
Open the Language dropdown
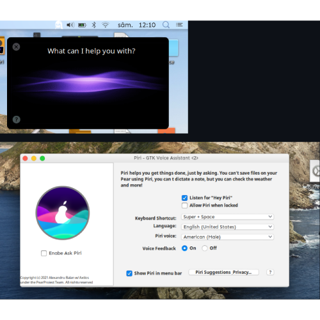click(x=228, y=227)
